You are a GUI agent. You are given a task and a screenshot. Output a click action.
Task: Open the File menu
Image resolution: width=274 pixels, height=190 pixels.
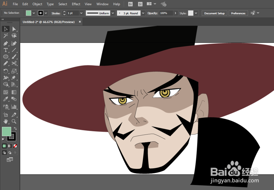(15, 4)
